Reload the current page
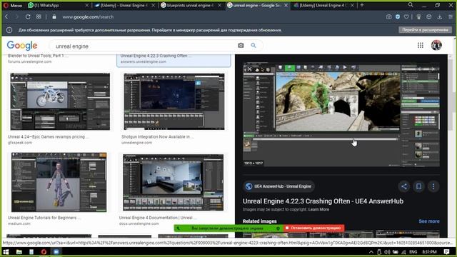Viewport: 457px width, 257px height. [28, 17]
